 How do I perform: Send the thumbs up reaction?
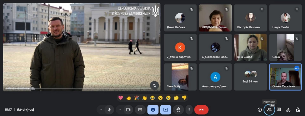(129, 98)
